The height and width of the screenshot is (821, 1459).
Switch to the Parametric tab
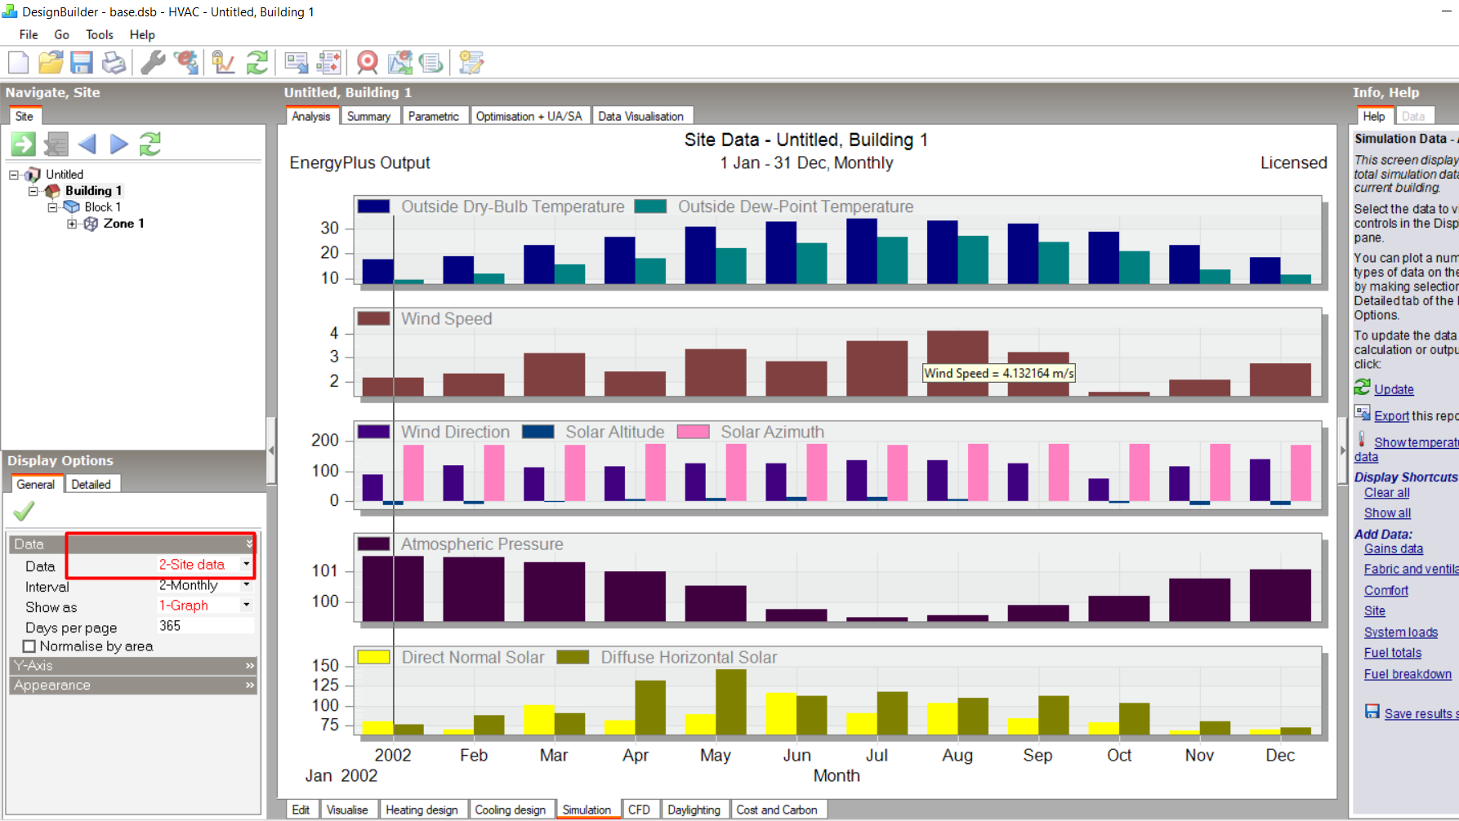[x=434, y=116]
